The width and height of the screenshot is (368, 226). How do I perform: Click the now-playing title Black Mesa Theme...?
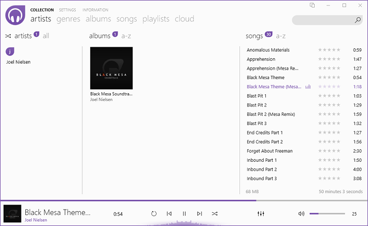pos(58,212)
